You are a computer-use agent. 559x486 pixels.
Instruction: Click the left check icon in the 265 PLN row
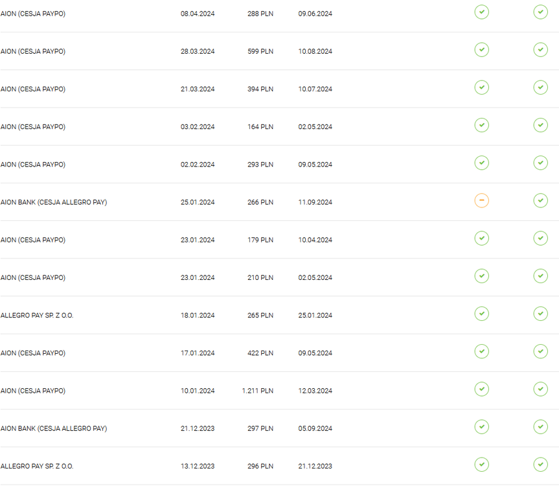[481, 314]
